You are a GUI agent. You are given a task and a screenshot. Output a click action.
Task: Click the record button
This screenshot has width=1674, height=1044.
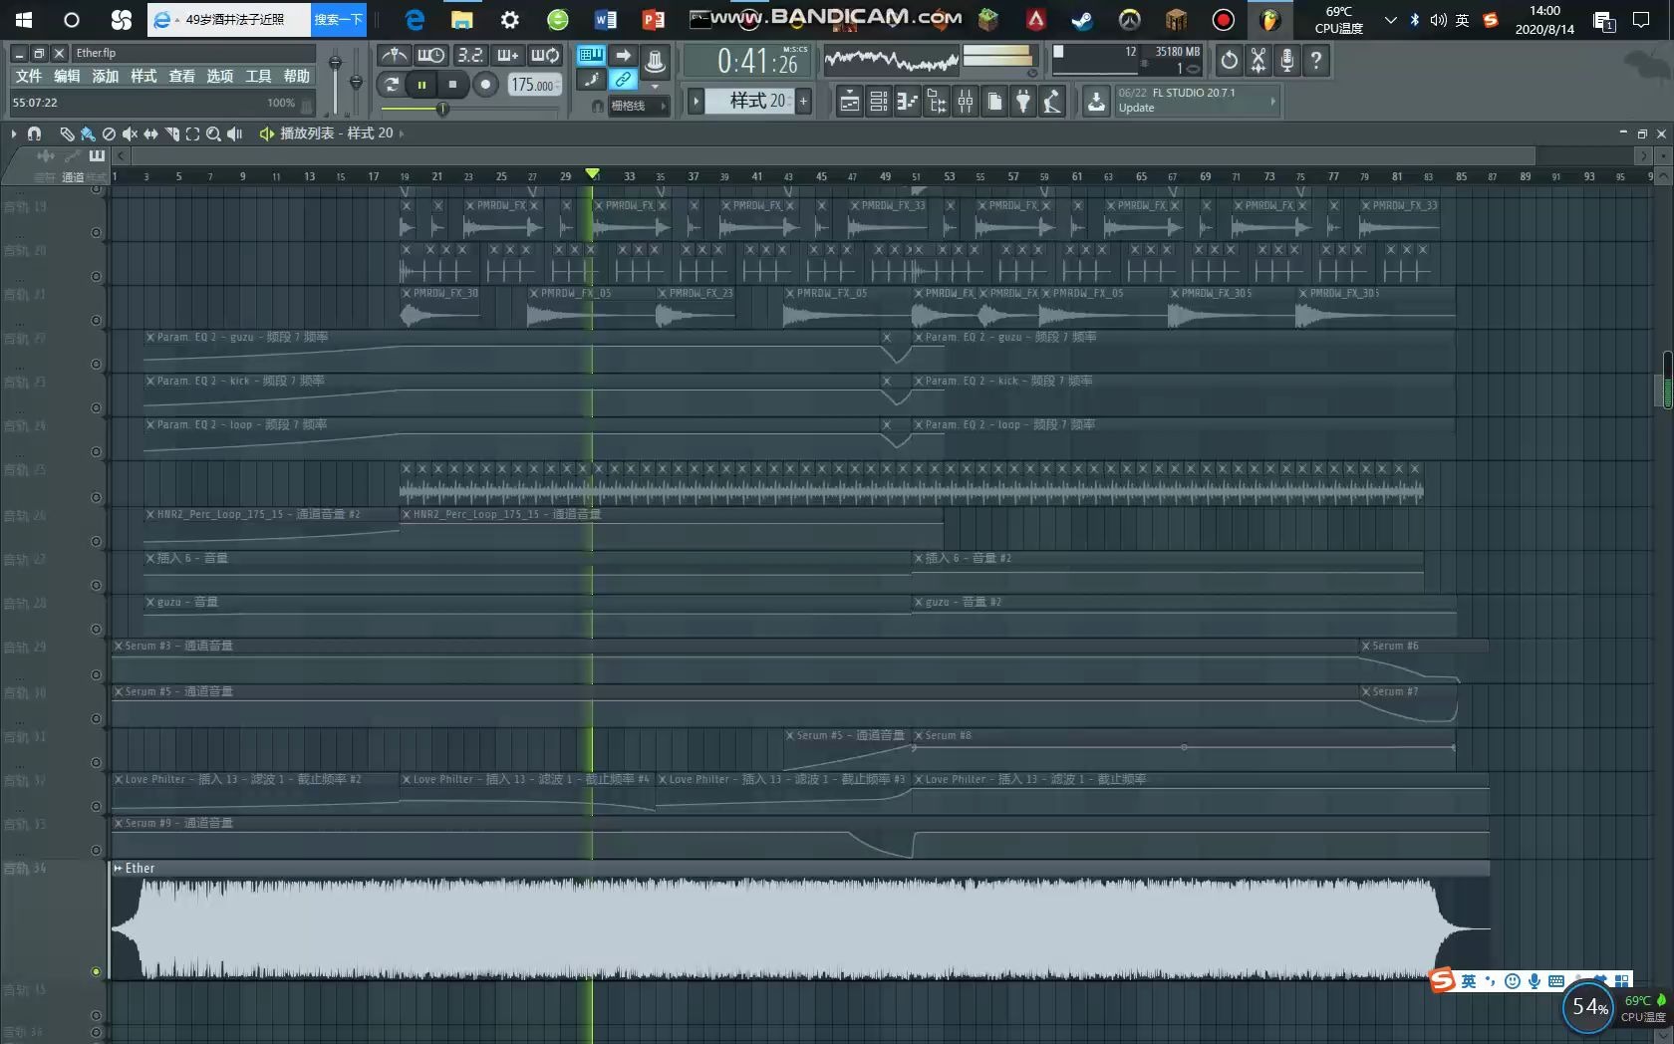(485, 85)
